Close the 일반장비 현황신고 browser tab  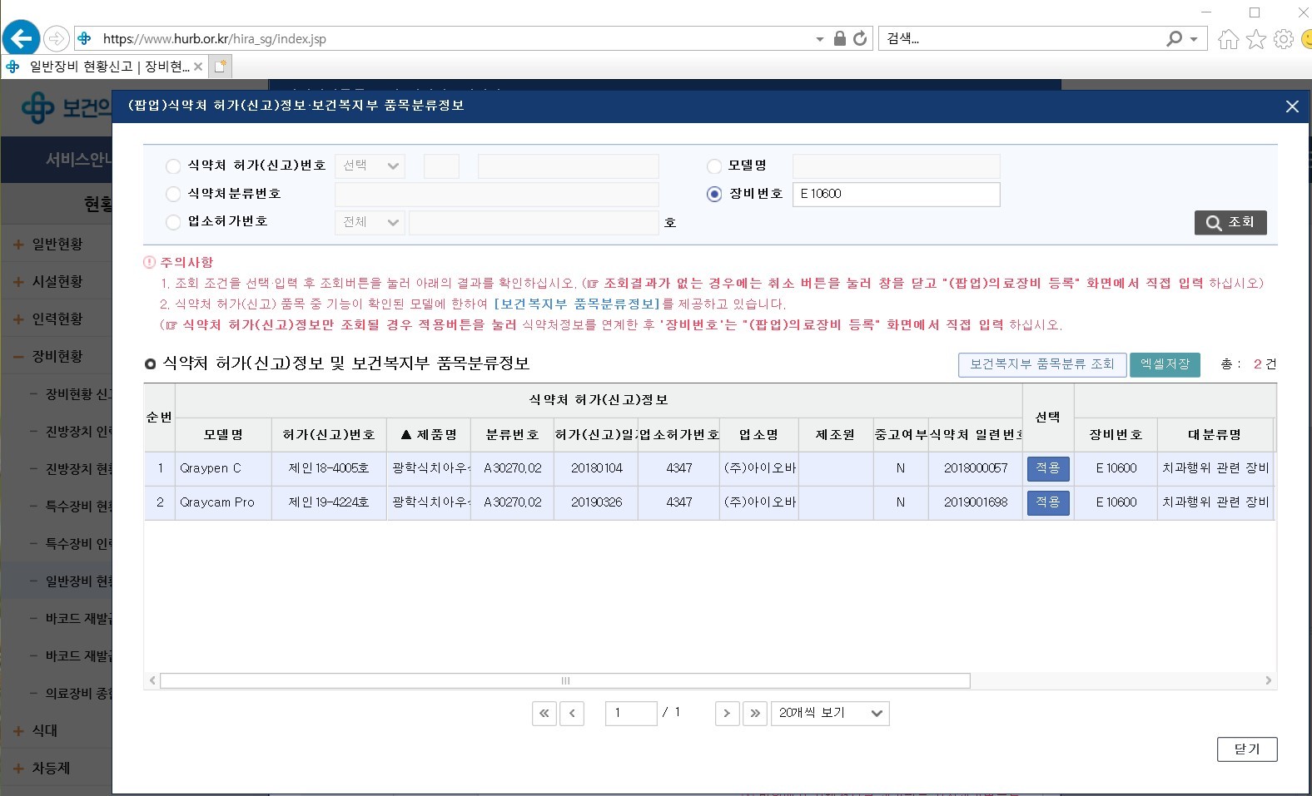click(198, 67)
